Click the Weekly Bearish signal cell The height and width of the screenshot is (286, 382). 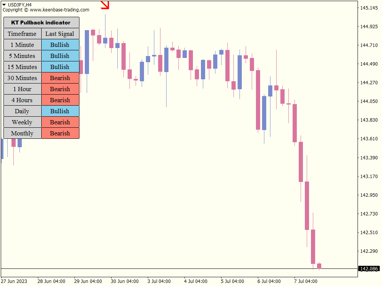coord(60,122)
